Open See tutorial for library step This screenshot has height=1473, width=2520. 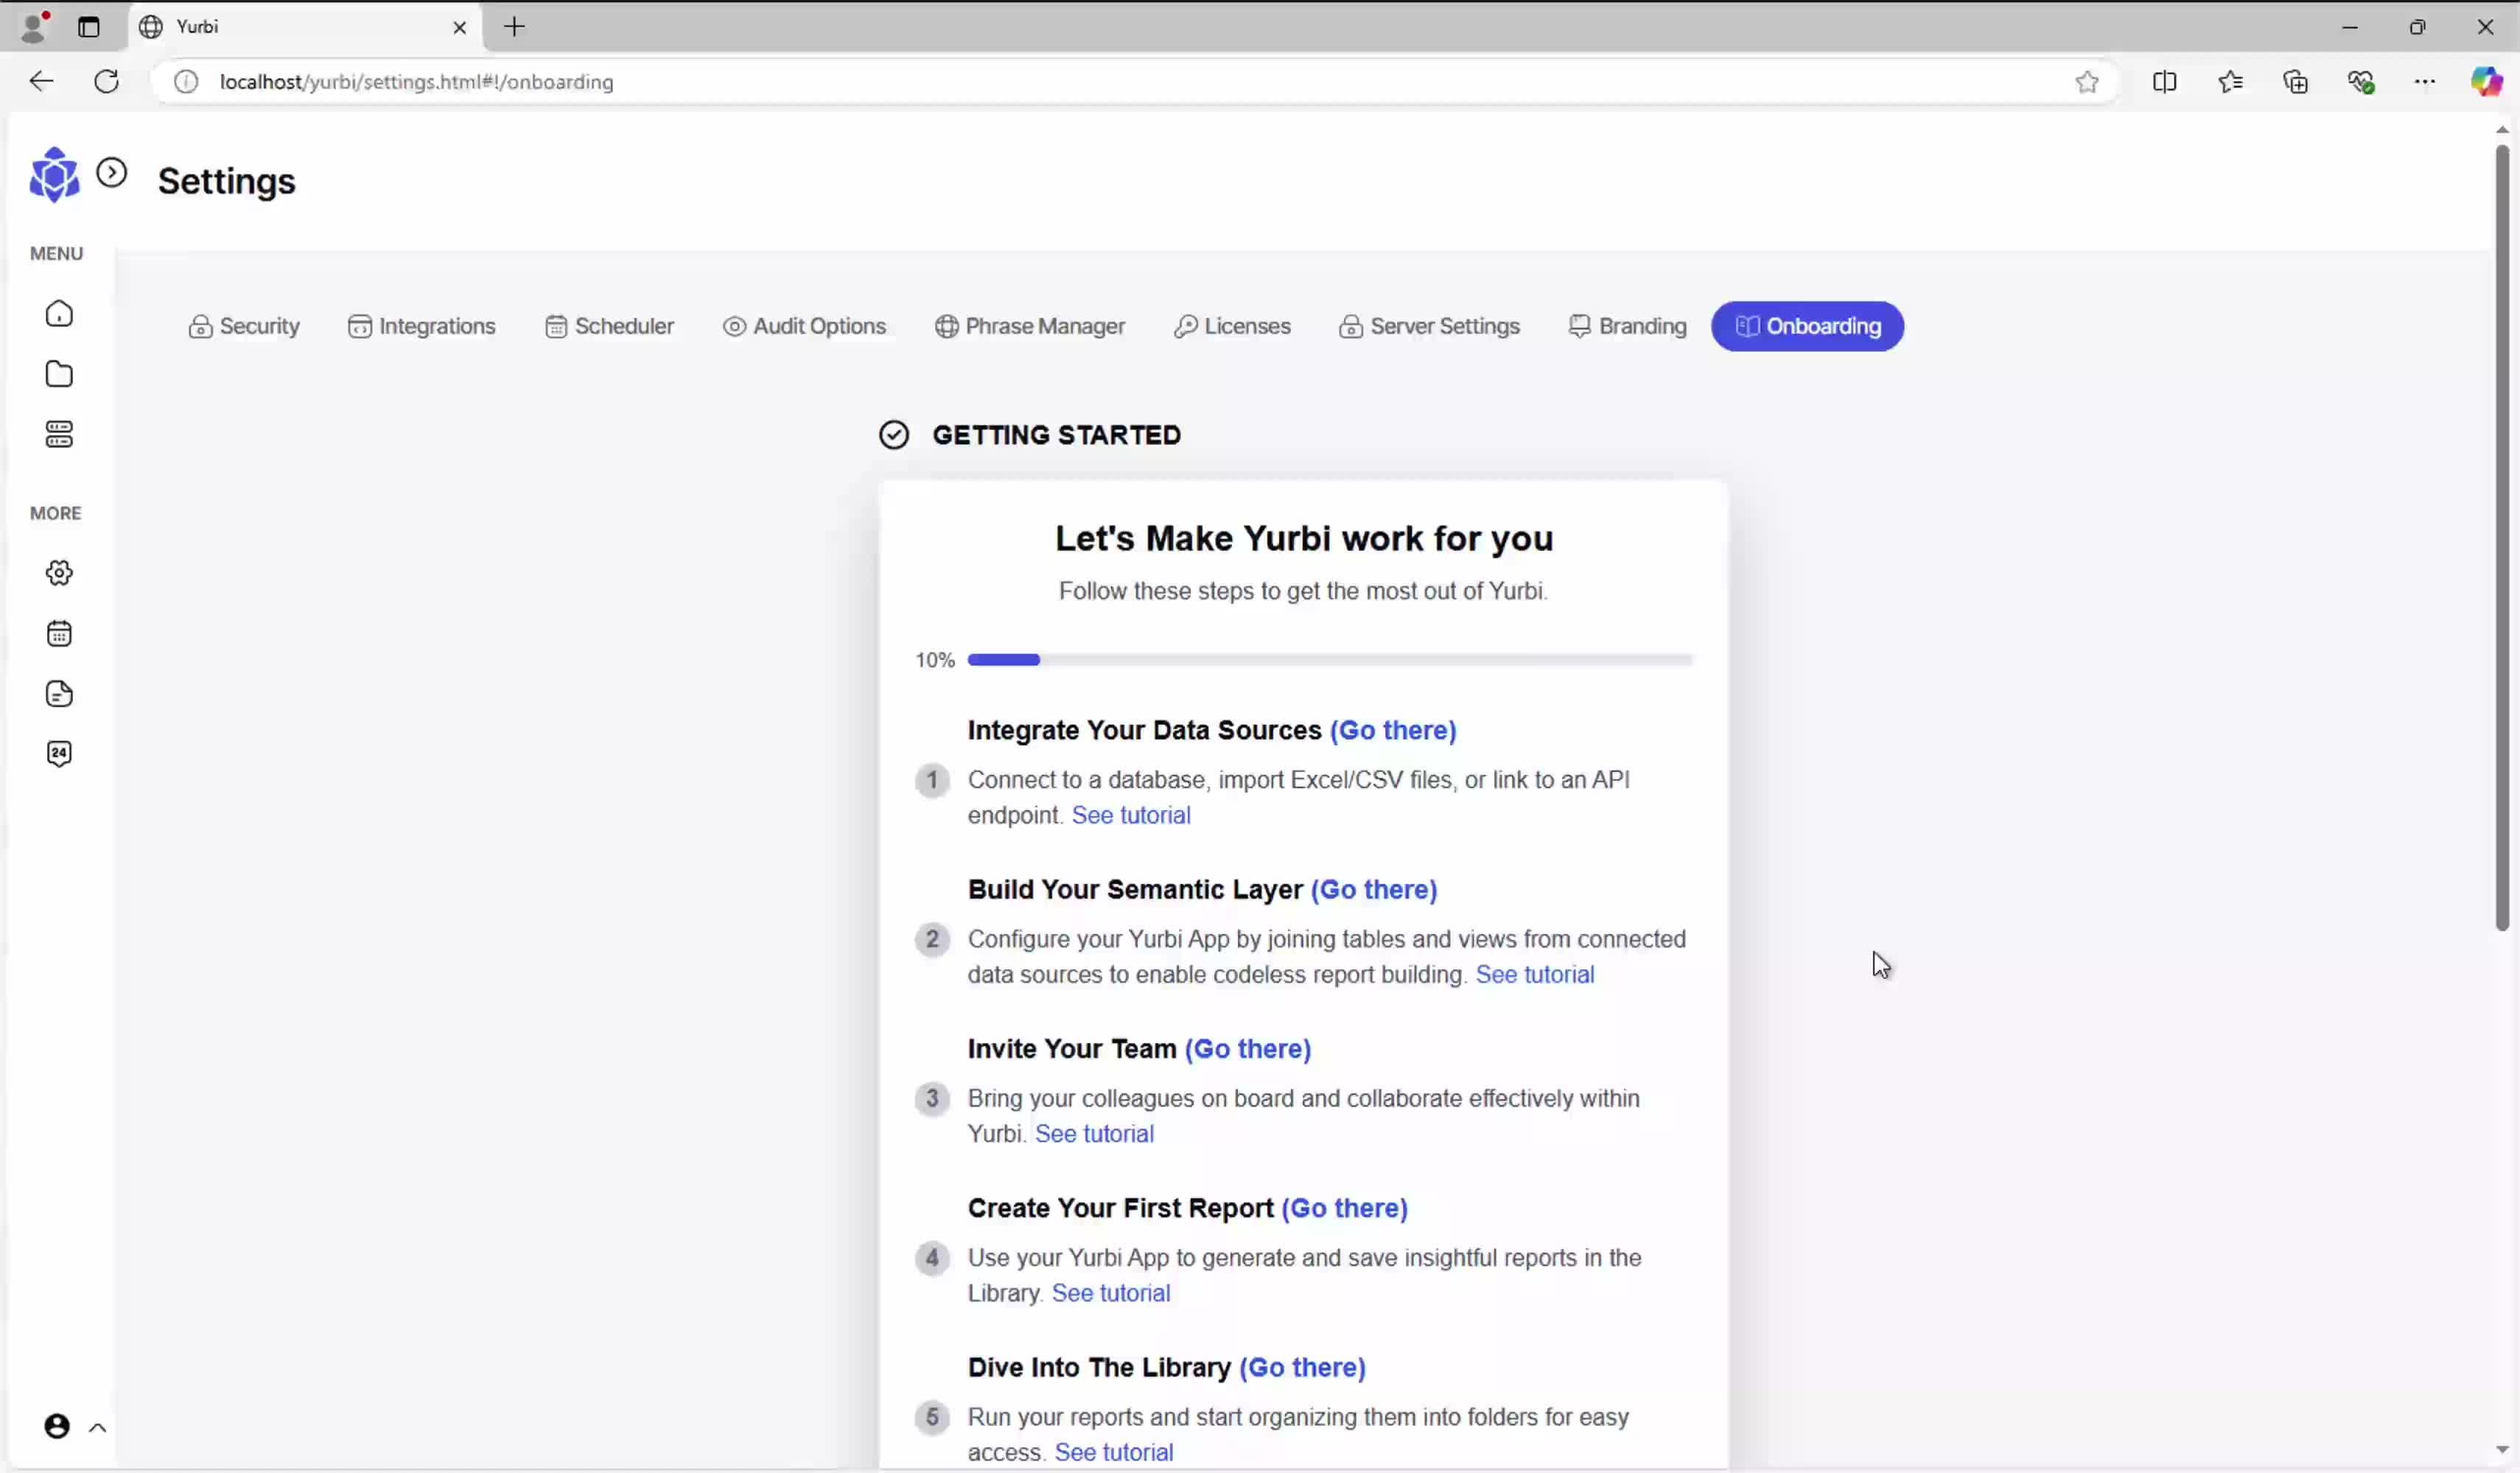click(x=1114, y=1452)
